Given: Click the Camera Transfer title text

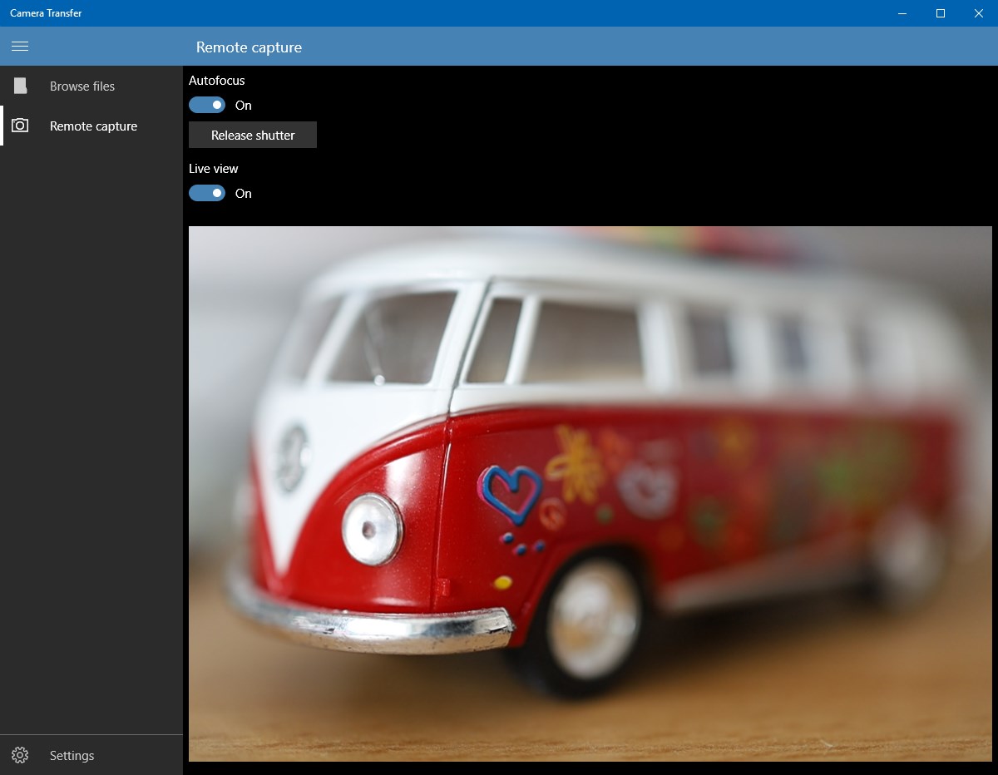Looking at the screenshot, I should tap(46, 12).
